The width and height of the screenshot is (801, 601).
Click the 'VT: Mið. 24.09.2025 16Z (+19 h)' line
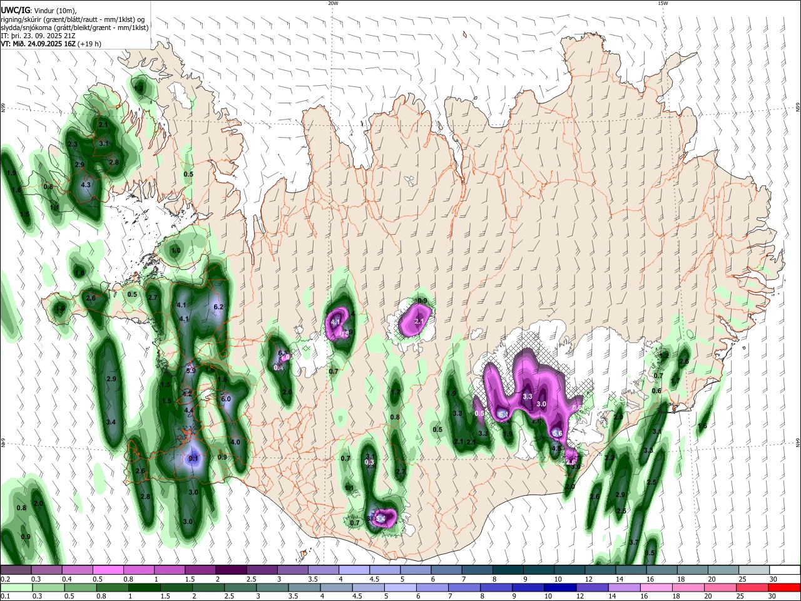tap(51, 44)
